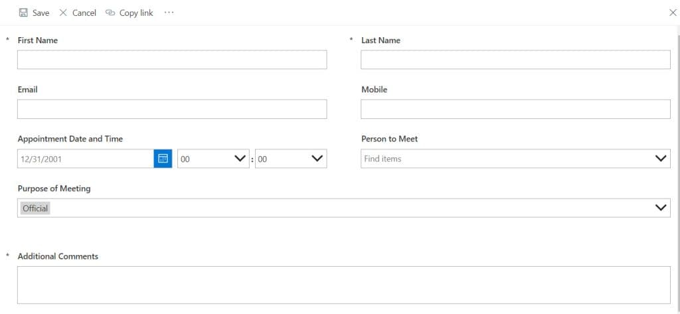Click into the Mobile field
The width and height of the screenshot is (680, 314).
[515, 109]
